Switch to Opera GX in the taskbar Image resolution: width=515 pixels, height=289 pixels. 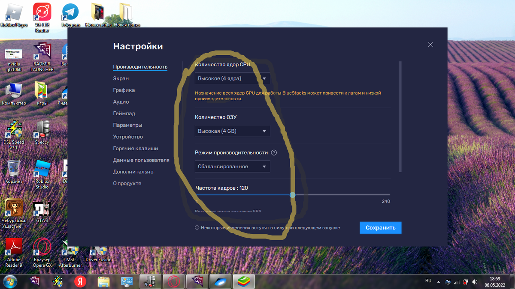pos(174,281)
